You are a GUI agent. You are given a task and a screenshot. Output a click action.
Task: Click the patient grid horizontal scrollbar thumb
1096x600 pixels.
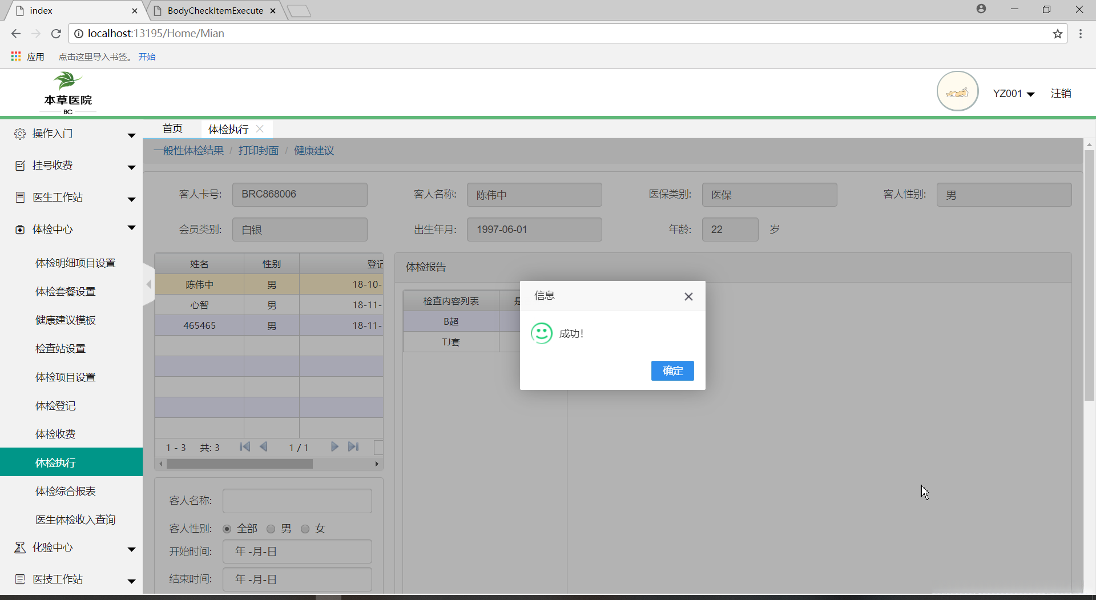coord(240,464)
